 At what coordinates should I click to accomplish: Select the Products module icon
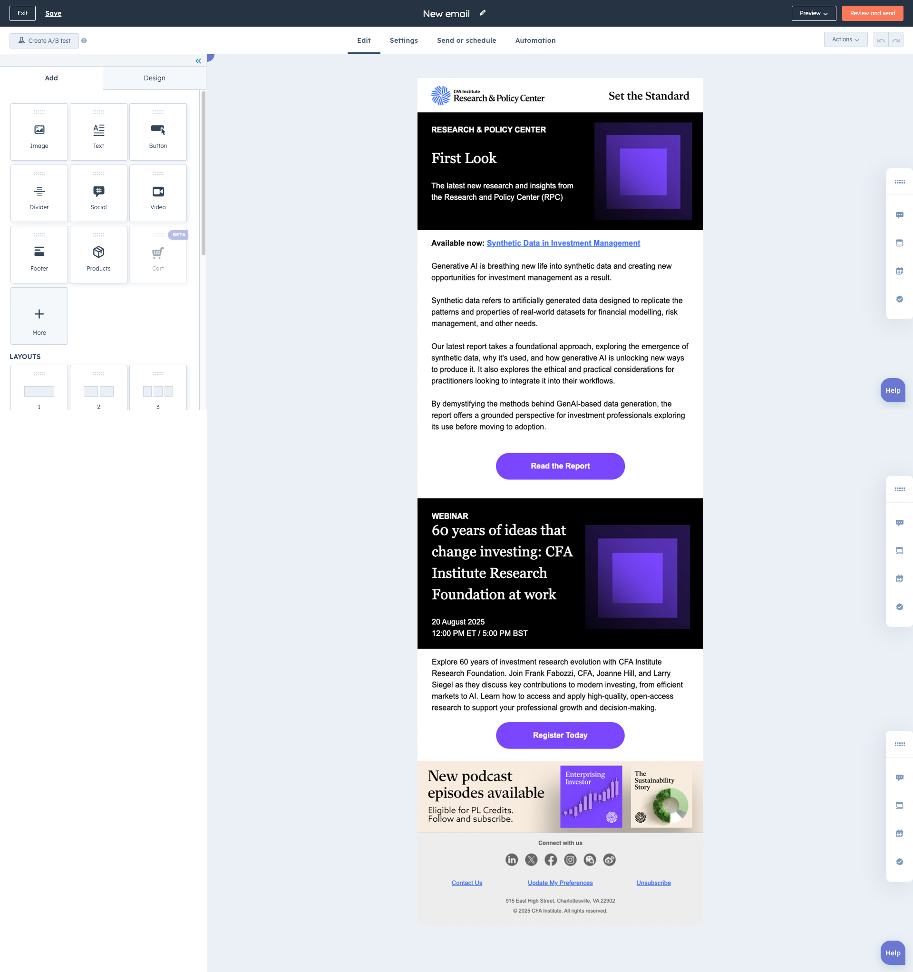point(98,253)
